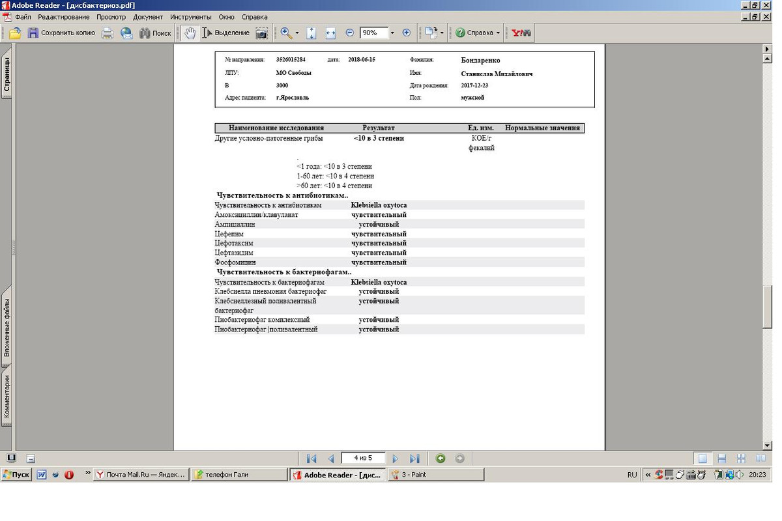
Task: Select the Snapshot camera tool
Action: (x=261, y=33)
